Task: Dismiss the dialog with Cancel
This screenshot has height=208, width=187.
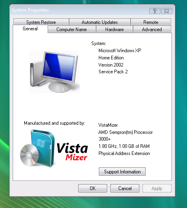Action: (x=125, y=188)
